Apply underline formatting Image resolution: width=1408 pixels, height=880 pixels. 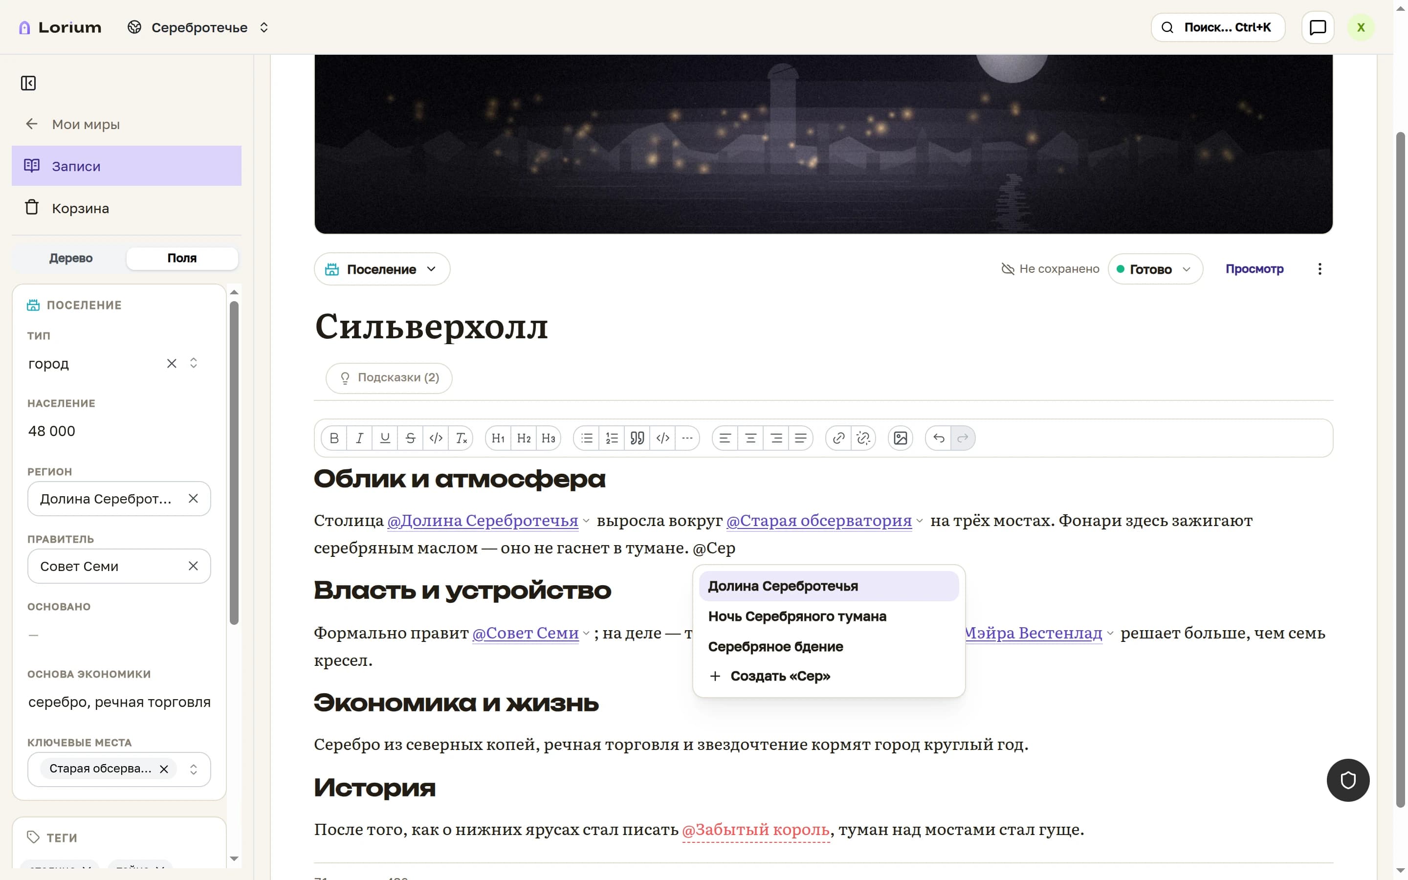[385, 438]
